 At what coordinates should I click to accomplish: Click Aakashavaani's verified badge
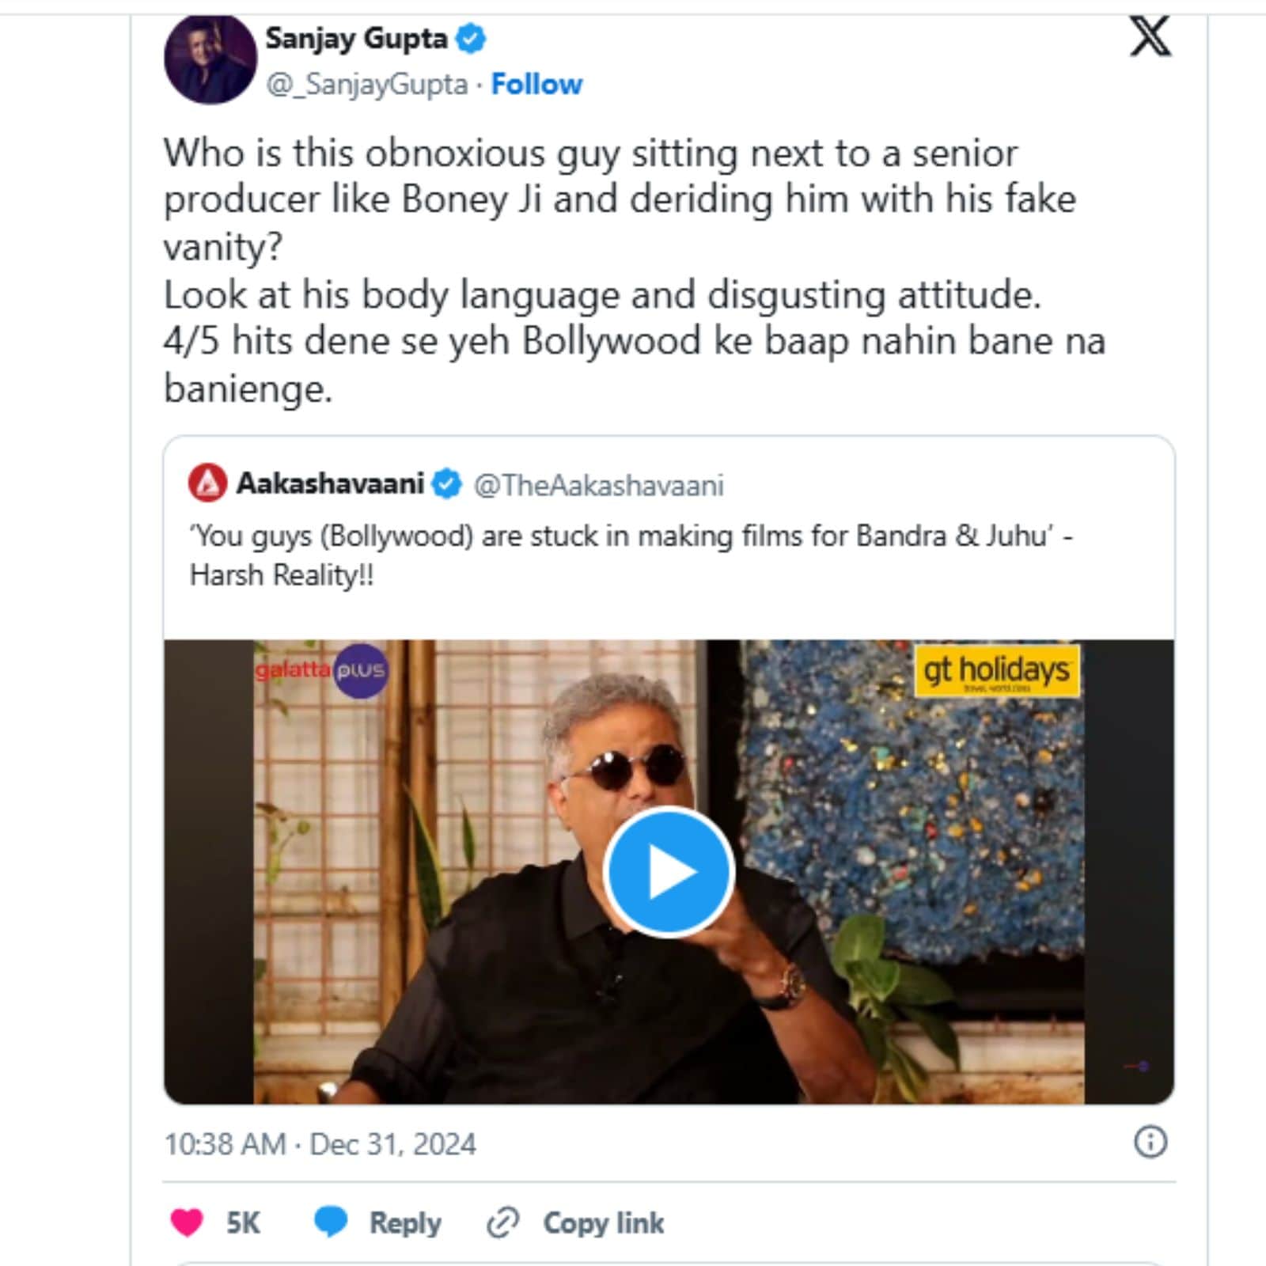coord(447,483)
